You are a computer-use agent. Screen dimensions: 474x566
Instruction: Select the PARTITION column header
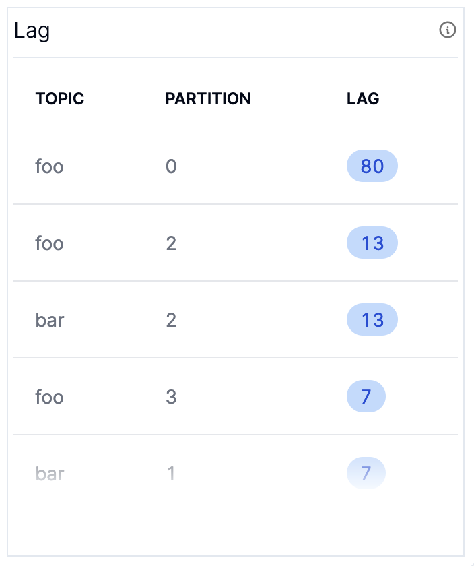click(208, 98)
